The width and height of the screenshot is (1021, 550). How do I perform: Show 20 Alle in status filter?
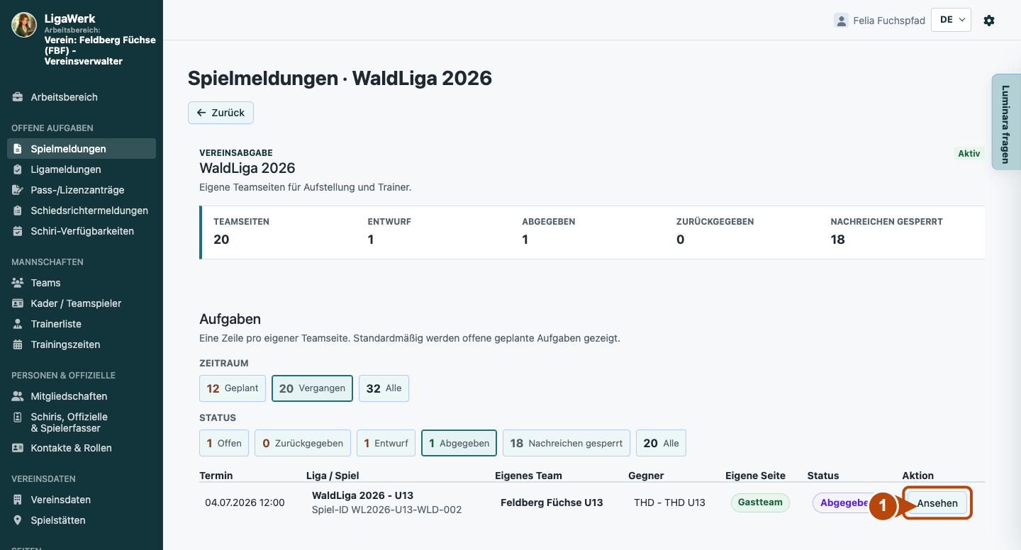coord(661,443)
